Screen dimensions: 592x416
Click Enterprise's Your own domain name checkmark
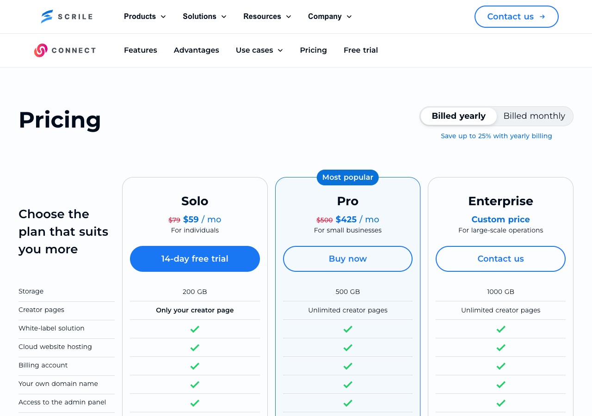click(x=500, y=385)
